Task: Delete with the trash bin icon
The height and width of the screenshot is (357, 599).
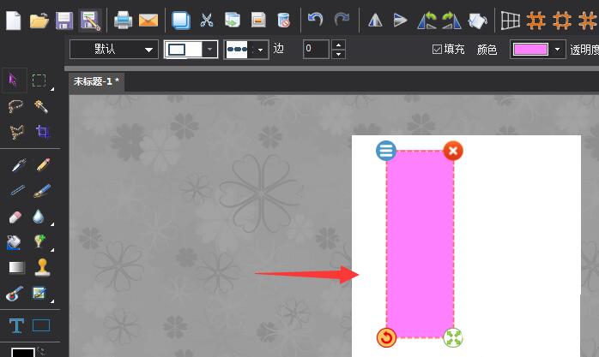Action: 283,21
